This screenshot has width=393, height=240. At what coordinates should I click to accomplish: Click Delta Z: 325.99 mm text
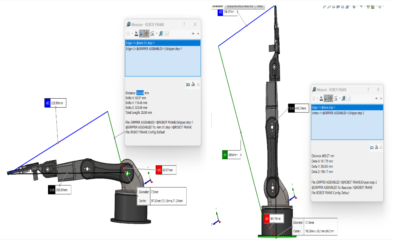point(136,108)
